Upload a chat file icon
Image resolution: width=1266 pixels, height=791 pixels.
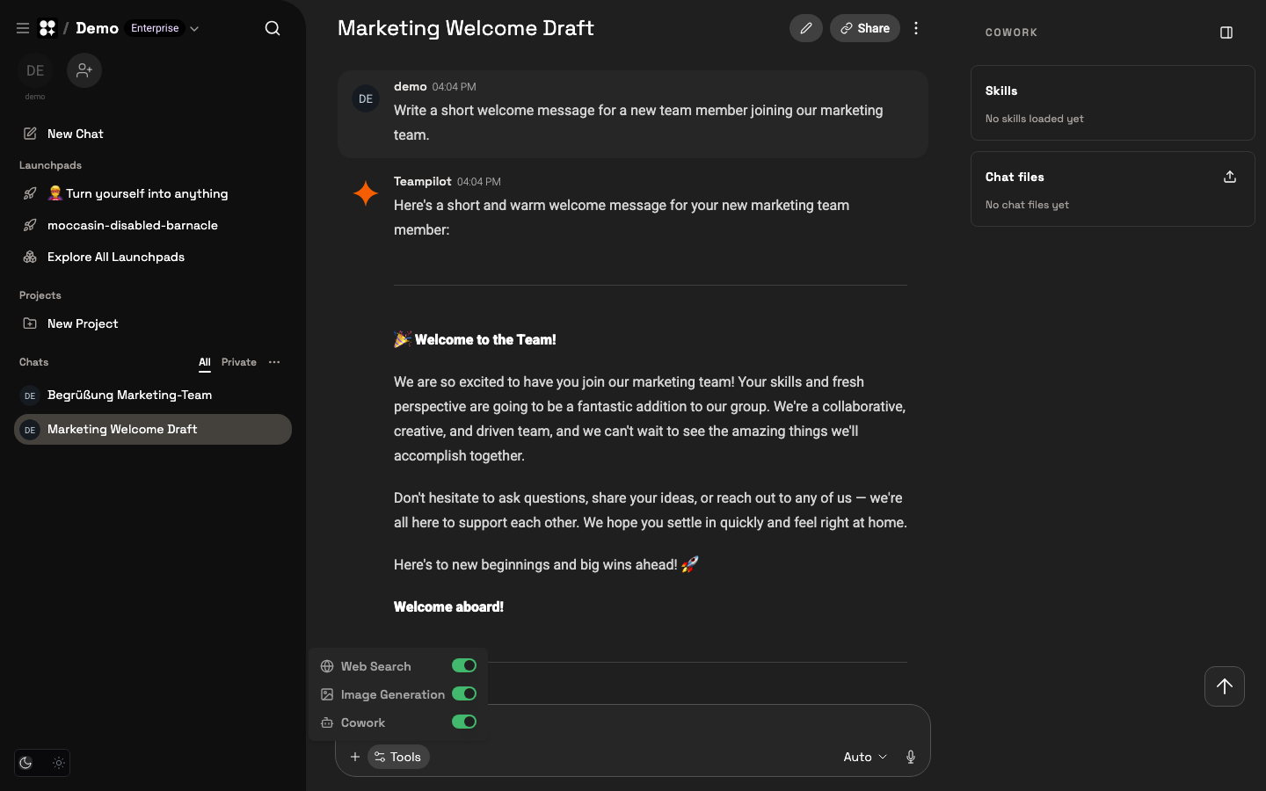click(1230, 177)
